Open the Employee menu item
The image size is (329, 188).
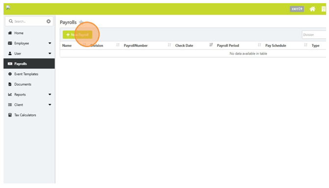[29, 43]
